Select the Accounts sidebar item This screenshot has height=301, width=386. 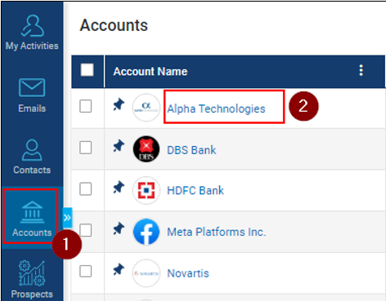coord(32,219)
